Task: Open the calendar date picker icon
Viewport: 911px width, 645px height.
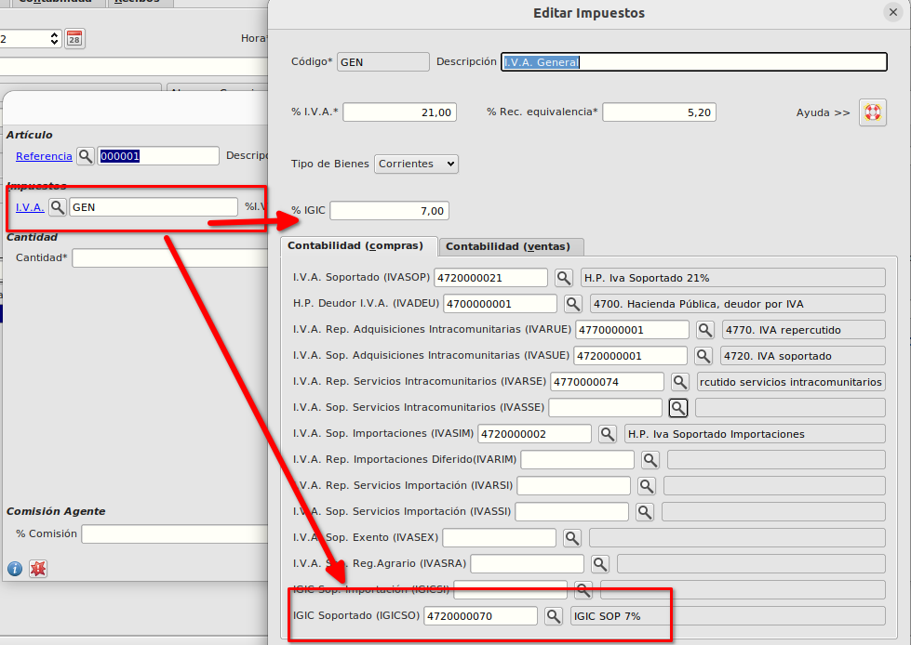Action: (x=74, y=39)
